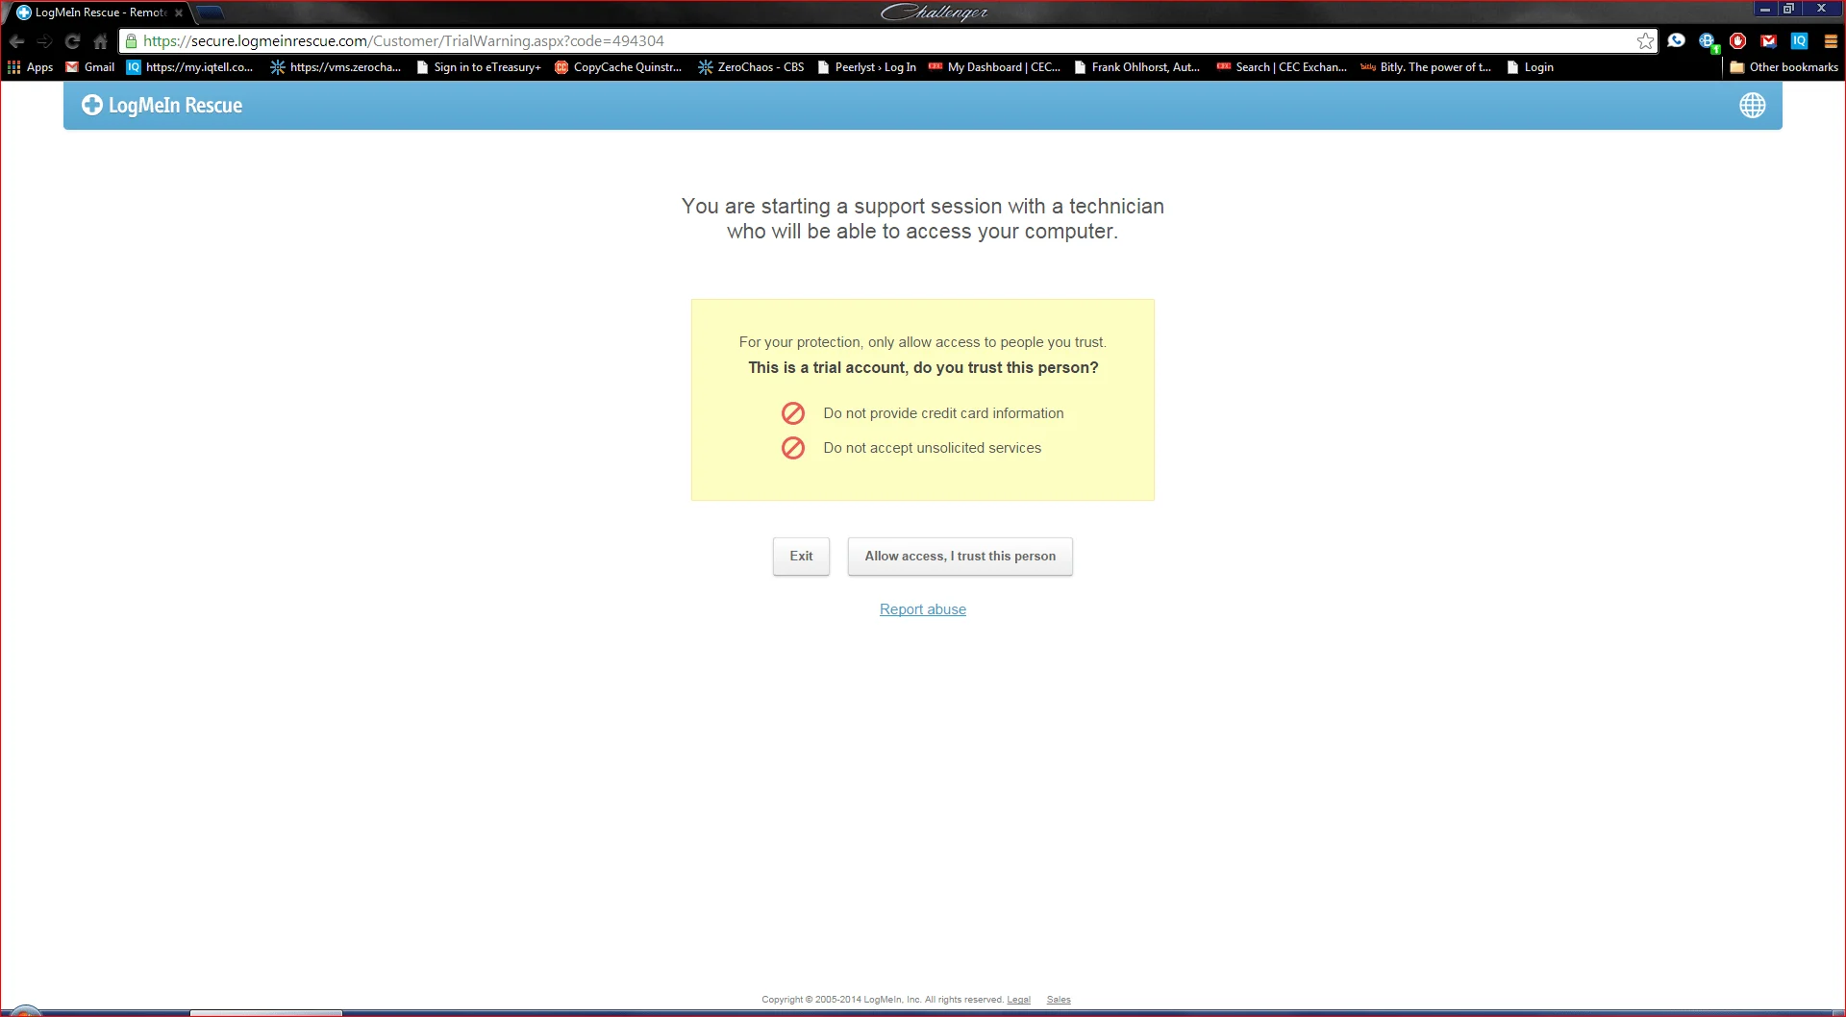
Task: Open the Search CEC Exchange bookmark
Action: pos(1282,67)
